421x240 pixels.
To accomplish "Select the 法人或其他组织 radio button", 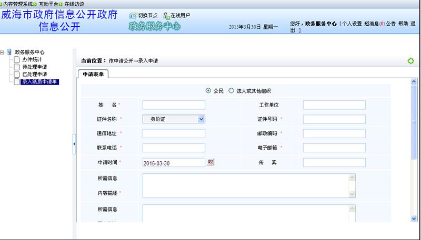I will (232, 91).
